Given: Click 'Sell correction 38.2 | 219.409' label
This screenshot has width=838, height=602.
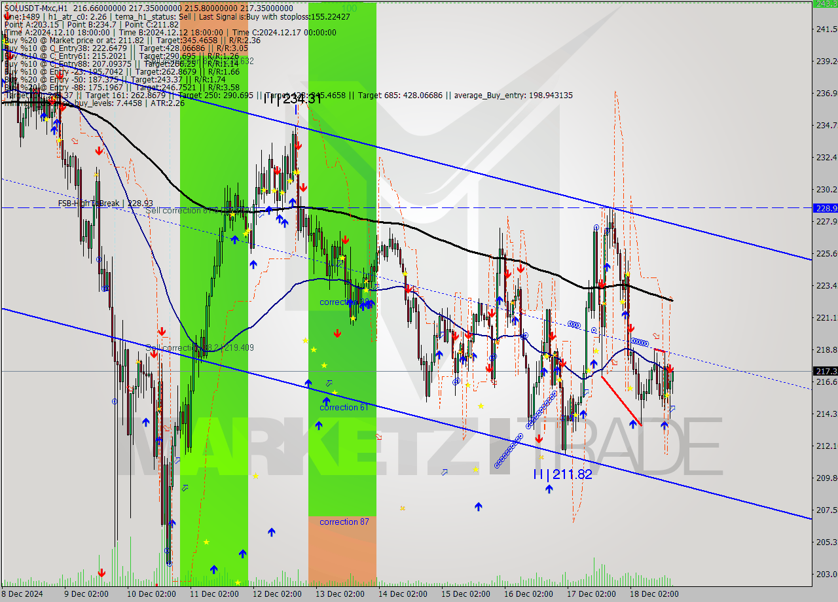Looking at the screenshot, I should [200, 347].
